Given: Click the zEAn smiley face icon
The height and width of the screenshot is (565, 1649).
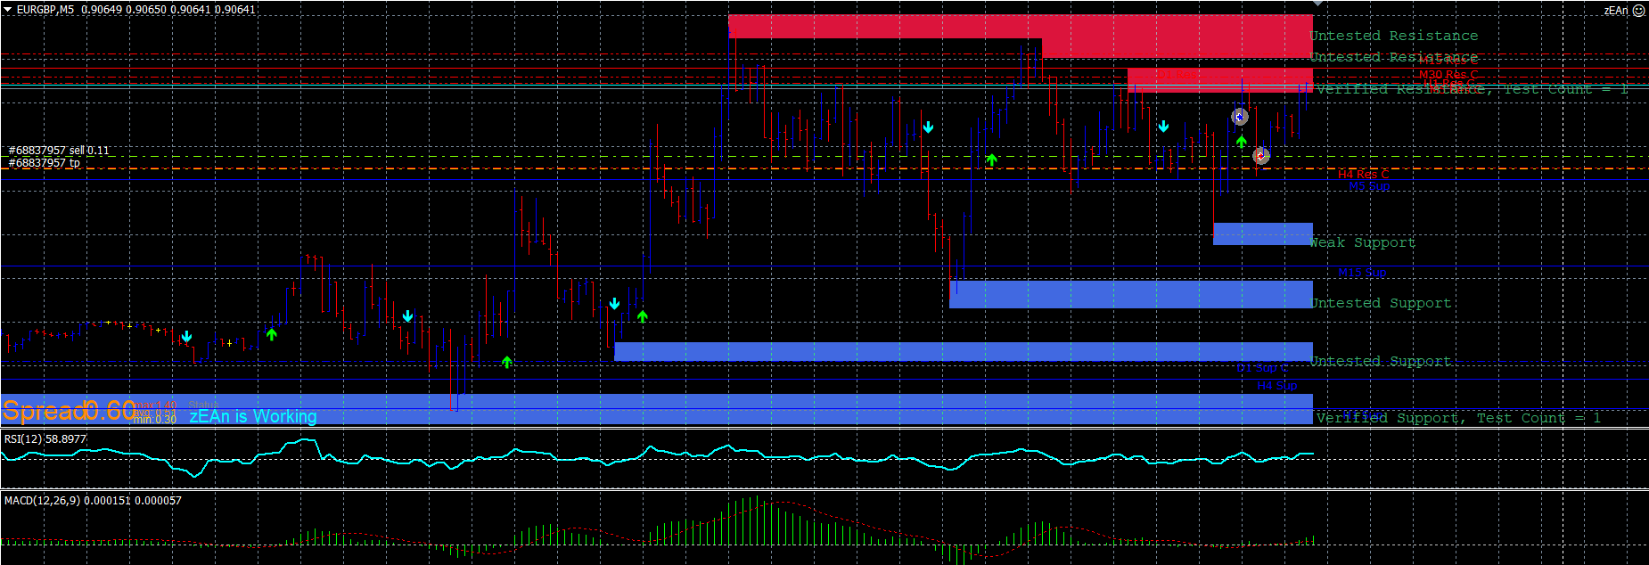Looking at the screenshot, I should click(1638, 11).
